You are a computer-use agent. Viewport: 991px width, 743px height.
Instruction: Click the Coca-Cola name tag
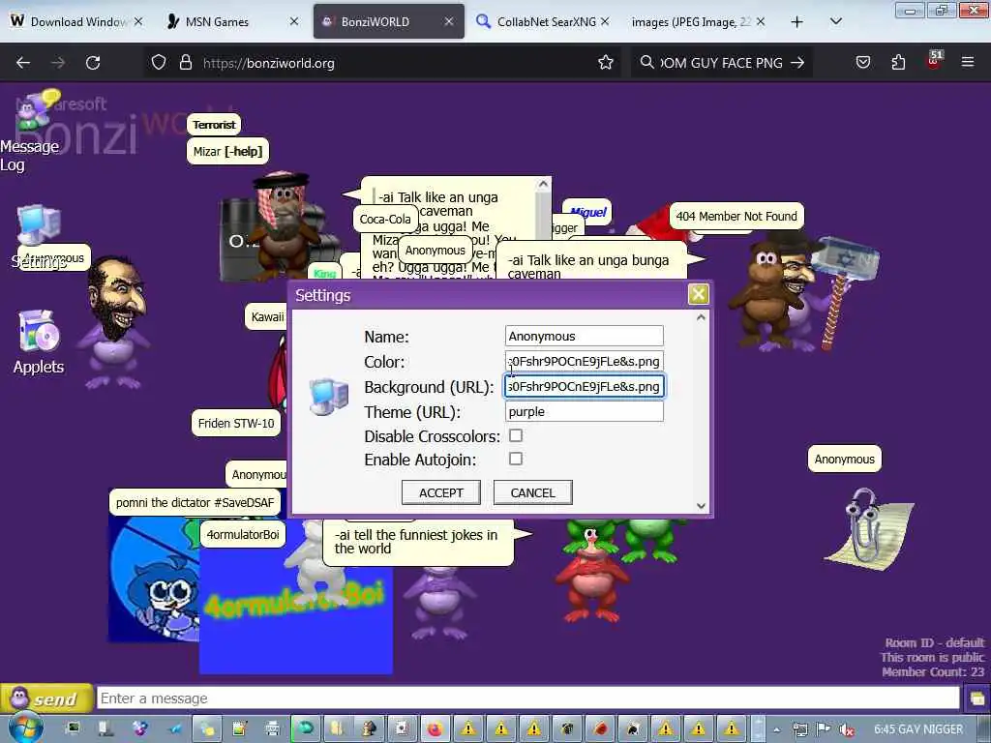385,220
